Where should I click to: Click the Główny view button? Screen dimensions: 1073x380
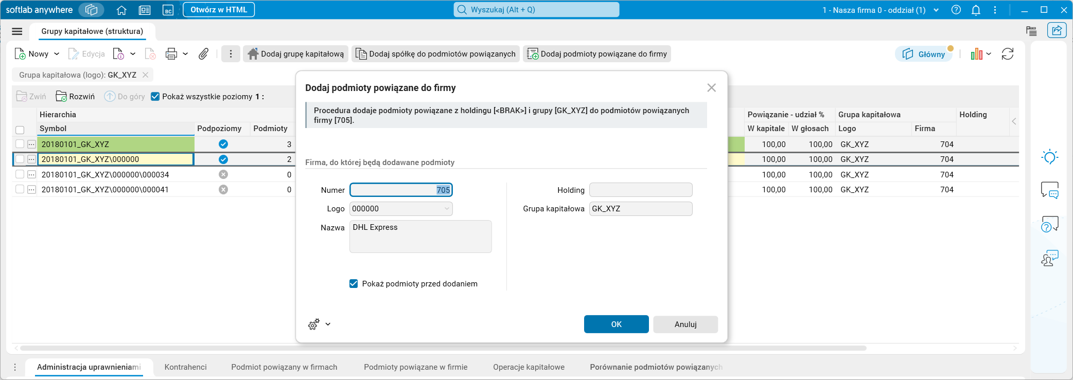tap(924, 54)
